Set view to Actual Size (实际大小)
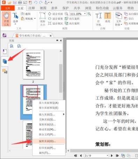This screenshot has width=138, height=159. click(x=43, y=19)
